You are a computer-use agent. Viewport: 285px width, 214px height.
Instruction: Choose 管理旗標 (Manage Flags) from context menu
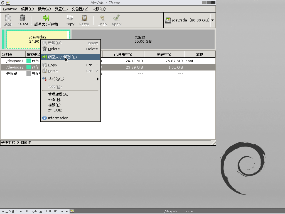click(x=58, y=94)
